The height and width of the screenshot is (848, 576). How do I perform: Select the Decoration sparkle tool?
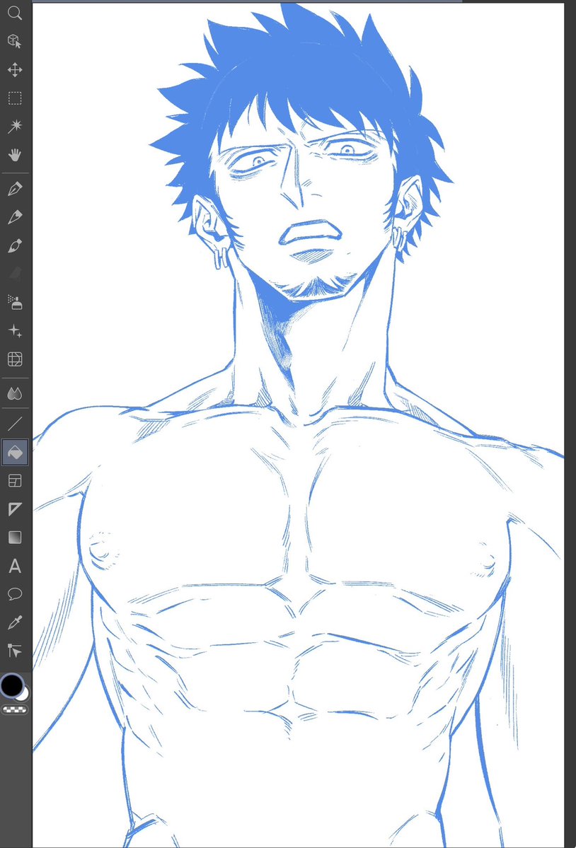tap(15, 331)
